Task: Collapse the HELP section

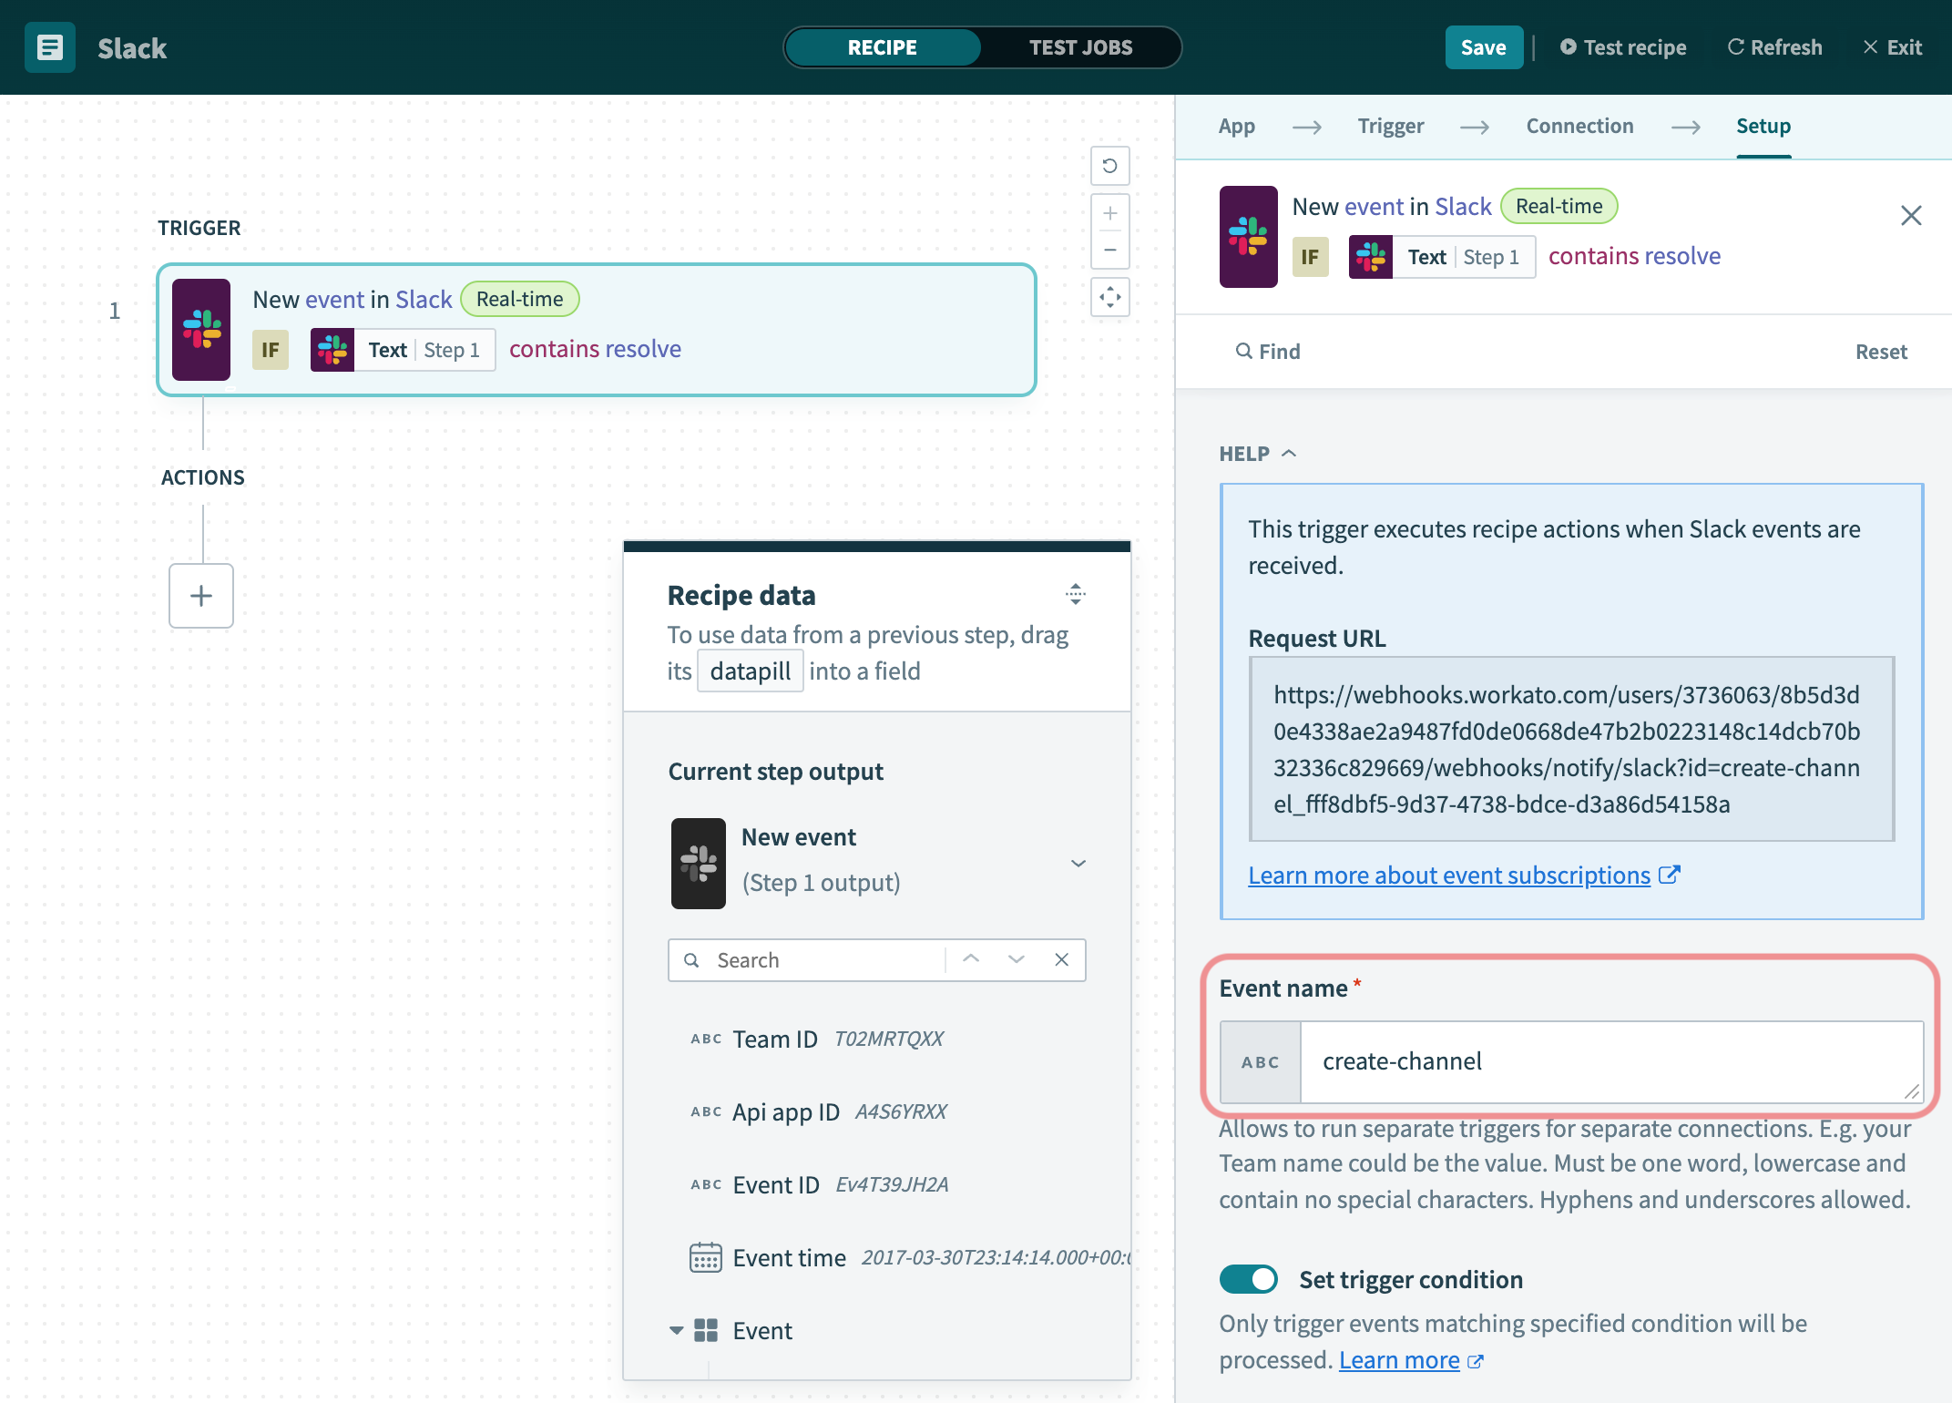Action: point(1288,453)
